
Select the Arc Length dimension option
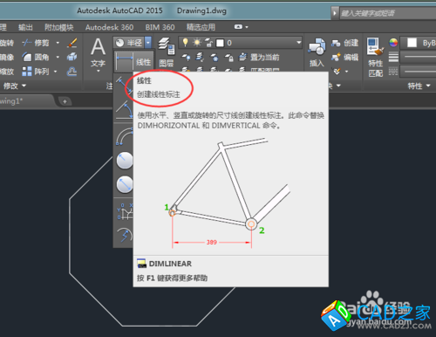tap(124, 136)
